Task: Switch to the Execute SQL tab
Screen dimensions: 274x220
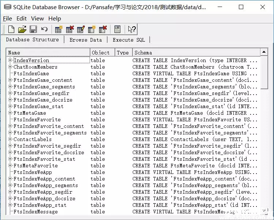Action: coord(129,40)
